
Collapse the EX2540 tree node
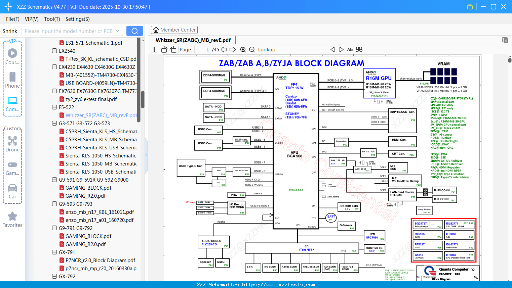(x=54, y=51)
